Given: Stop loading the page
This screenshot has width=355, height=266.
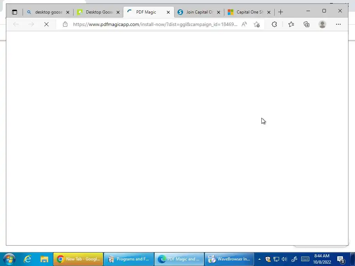Looking at the screenshot, I should point(46,24).
